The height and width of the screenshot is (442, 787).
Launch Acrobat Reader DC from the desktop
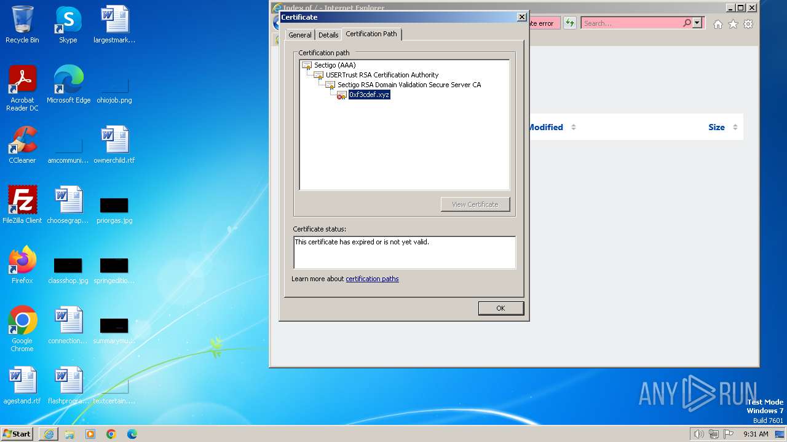click(22, 89)
